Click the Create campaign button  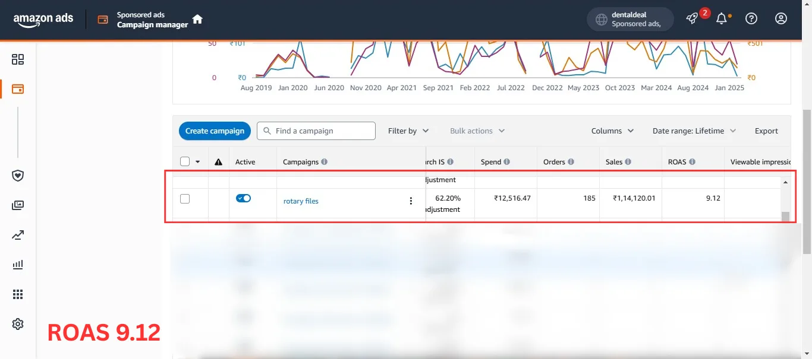215,131
